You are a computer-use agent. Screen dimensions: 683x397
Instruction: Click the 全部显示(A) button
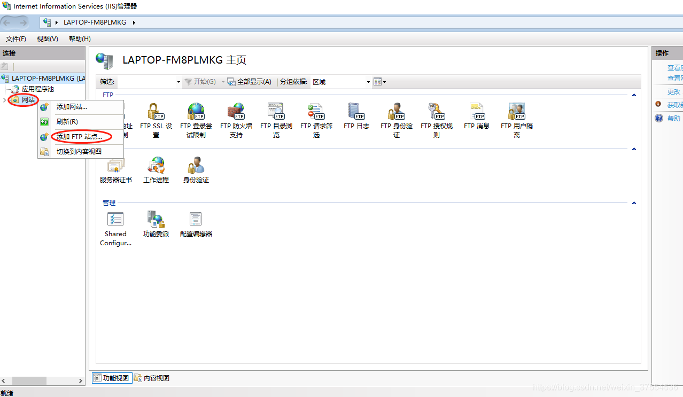pos(250,82)
